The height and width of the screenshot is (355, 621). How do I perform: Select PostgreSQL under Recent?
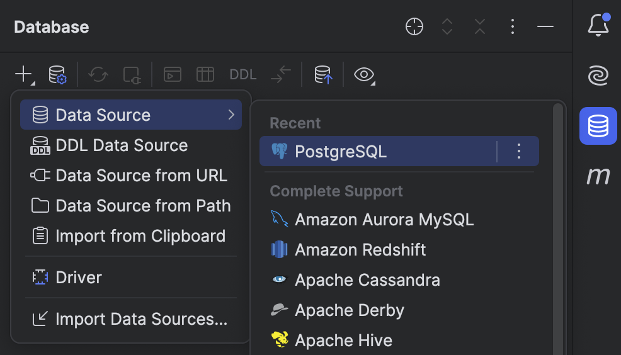399,151
